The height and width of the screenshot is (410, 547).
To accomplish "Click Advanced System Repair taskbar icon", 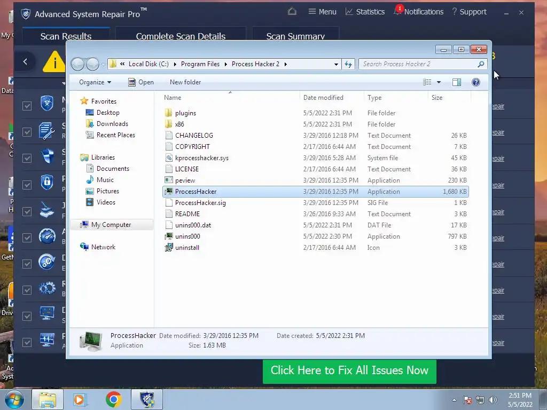I will [147, 399].
